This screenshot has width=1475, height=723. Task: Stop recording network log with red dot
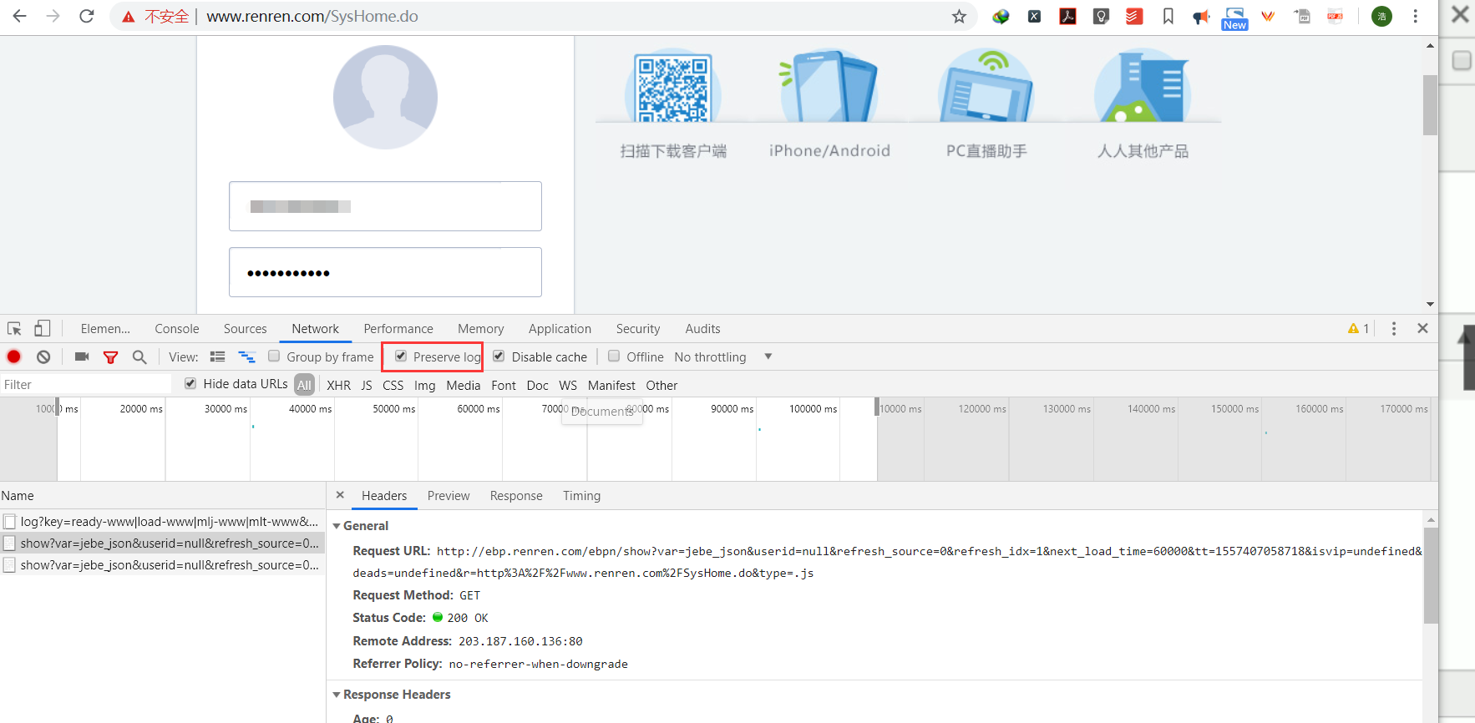(14, 356)
